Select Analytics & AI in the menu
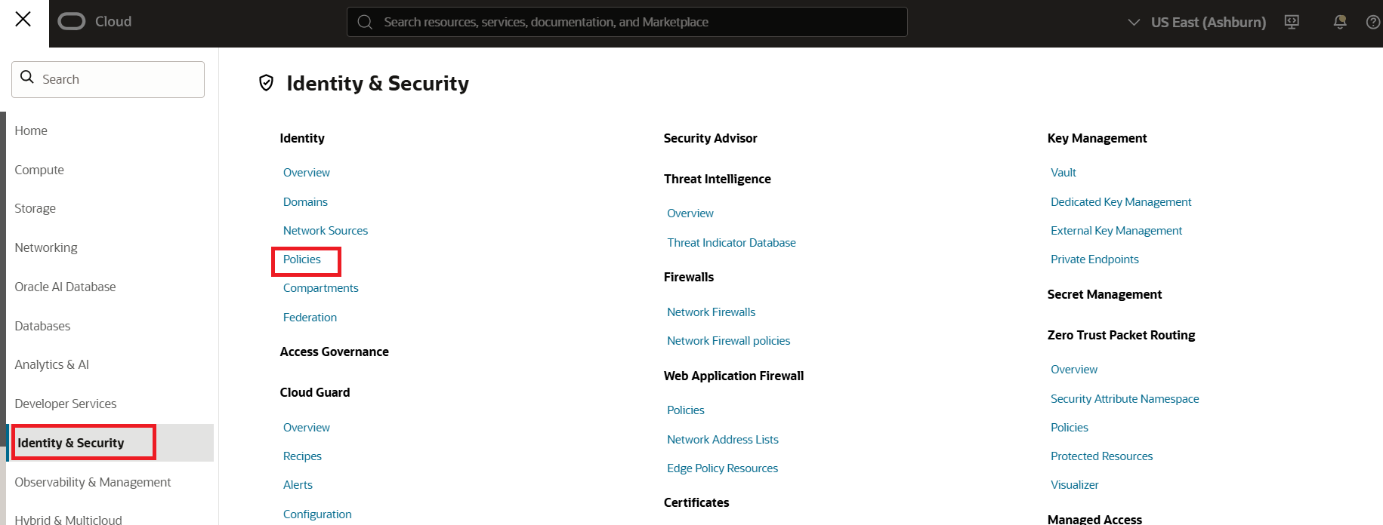Viewport: 1383px width, 525px height. (x=51, y=364)
